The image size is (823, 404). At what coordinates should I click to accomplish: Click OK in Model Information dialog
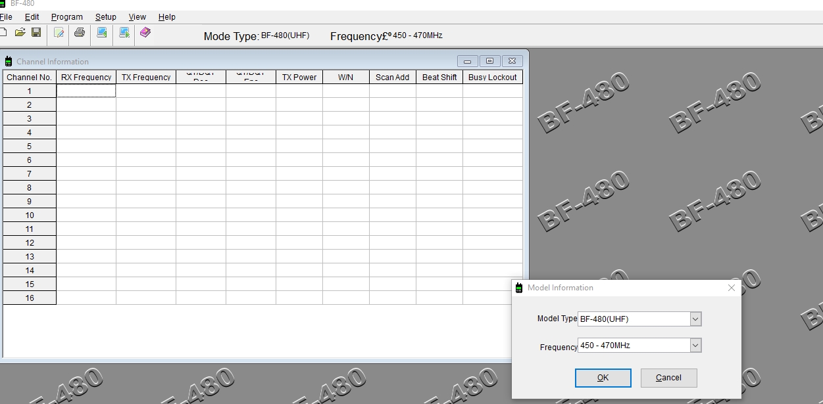point(603,378)
